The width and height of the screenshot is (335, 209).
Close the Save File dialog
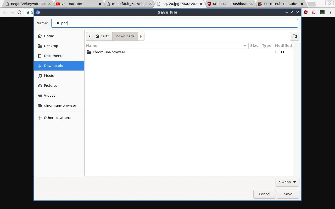[298, 12]
